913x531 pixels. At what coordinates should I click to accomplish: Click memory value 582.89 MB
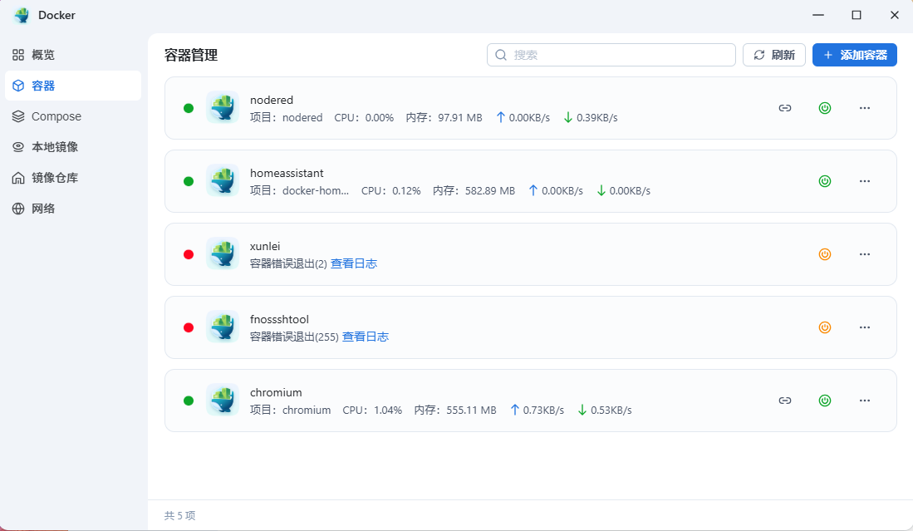click(x=489, y=191)
